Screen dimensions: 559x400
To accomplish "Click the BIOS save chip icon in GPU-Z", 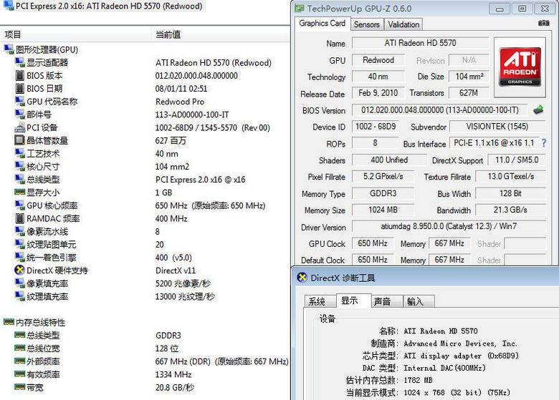I will [538, 110].
